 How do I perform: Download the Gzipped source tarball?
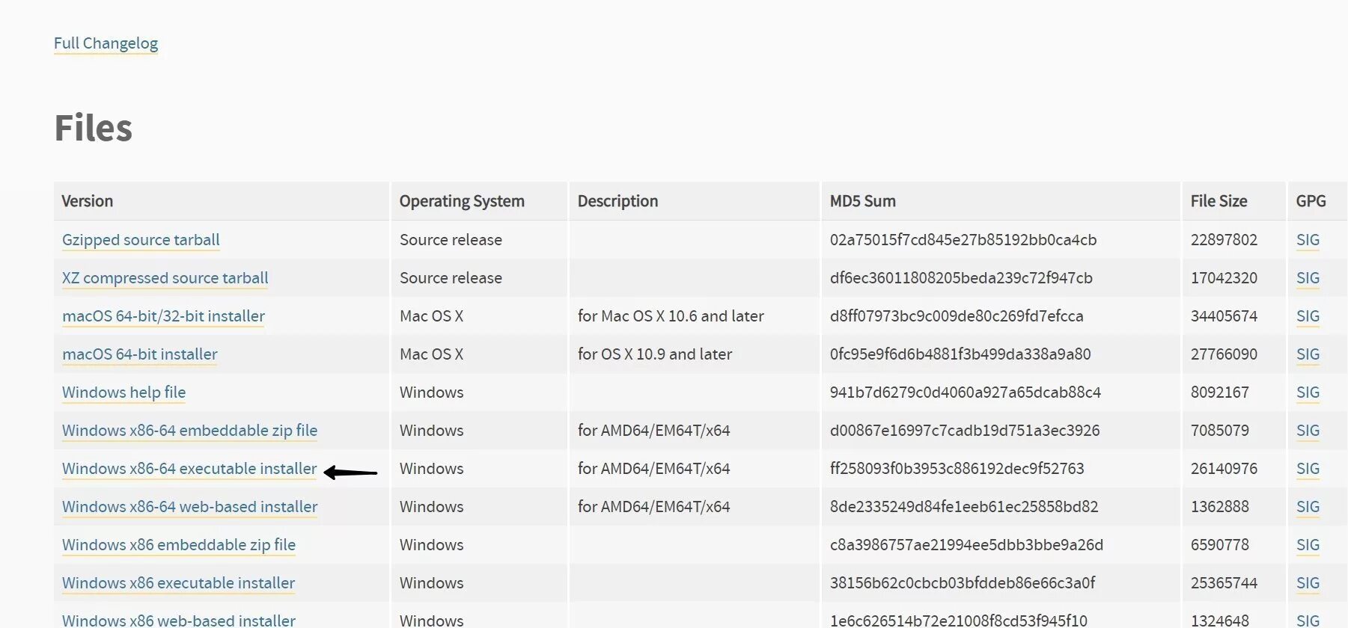pos(141,240)
